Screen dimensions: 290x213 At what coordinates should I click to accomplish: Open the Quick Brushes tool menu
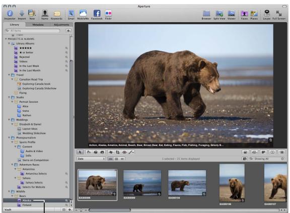coord(131,152)
